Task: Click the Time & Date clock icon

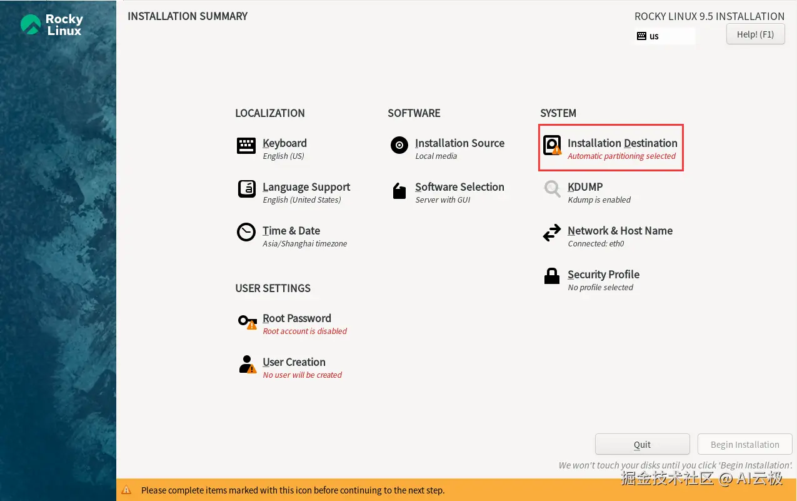Action: (x=246, y=232)
